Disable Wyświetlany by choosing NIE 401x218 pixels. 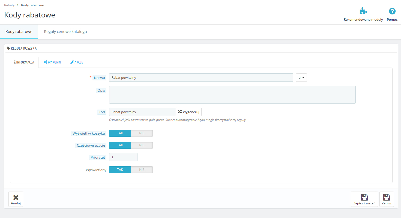(142, 170)
